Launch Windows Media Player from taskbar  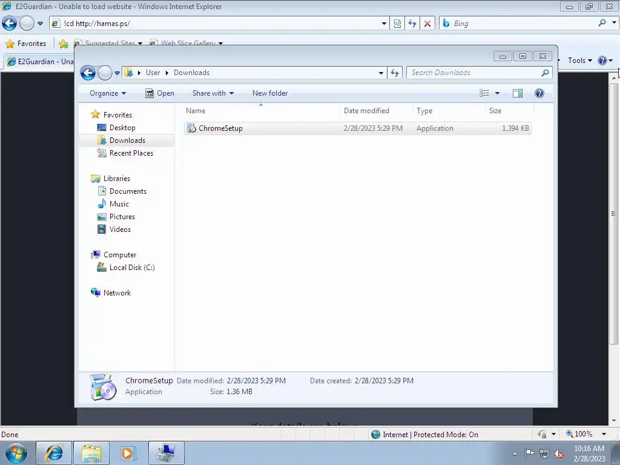coord(128,453)
